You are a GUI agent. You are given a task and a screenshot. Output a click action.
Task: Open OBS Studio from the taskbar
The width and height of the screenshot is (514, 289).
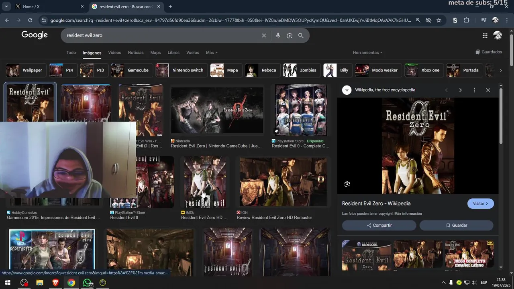pyautogui.click(x=24, y=283)
